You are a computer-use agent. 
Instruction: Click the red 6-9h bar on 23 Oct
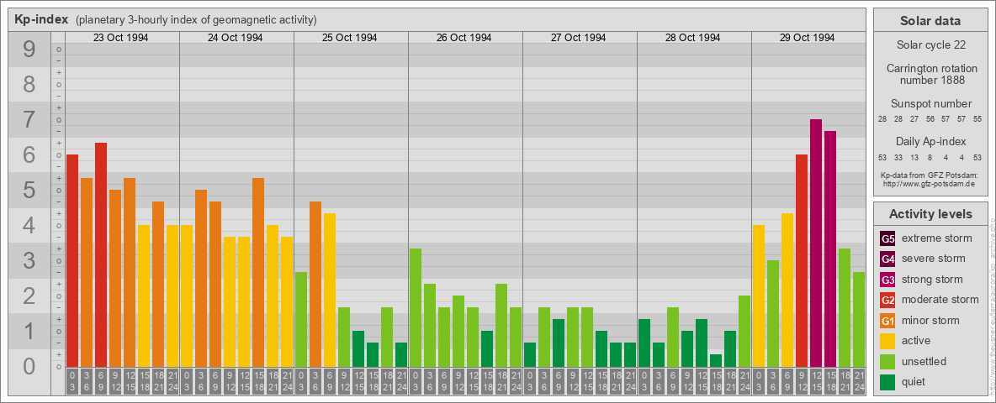tap(101, 254)
